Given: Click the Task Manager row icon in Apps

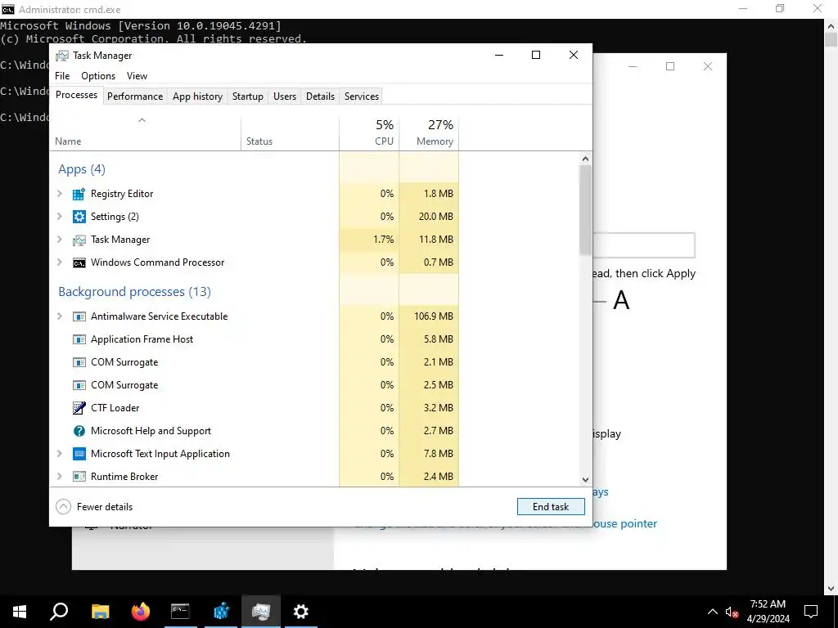Looking at the screenshot, I should click(79, 240).
